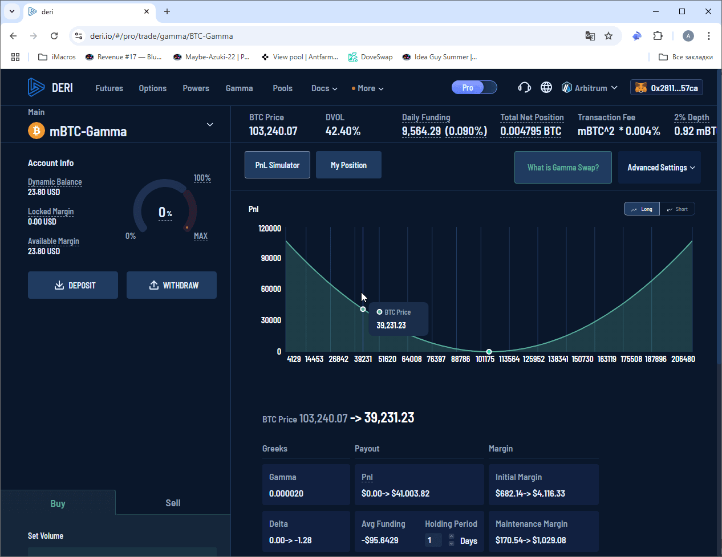Switch the PnL chart to Short

[x=678, y=209]
